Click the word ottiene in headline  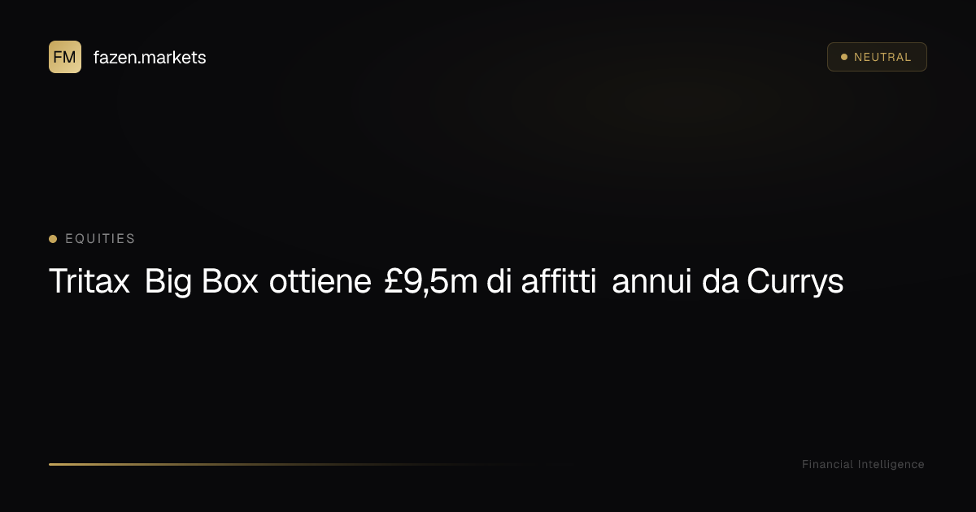pyautogui.click(x=320, y=282)
